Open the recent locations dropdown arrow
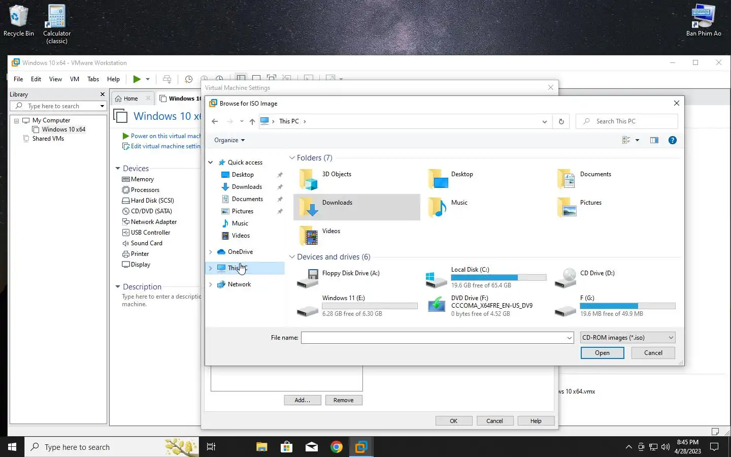 click(242, 121)
